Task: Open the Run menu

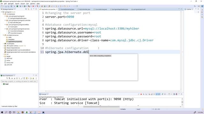Action: (x=28, y=3)
